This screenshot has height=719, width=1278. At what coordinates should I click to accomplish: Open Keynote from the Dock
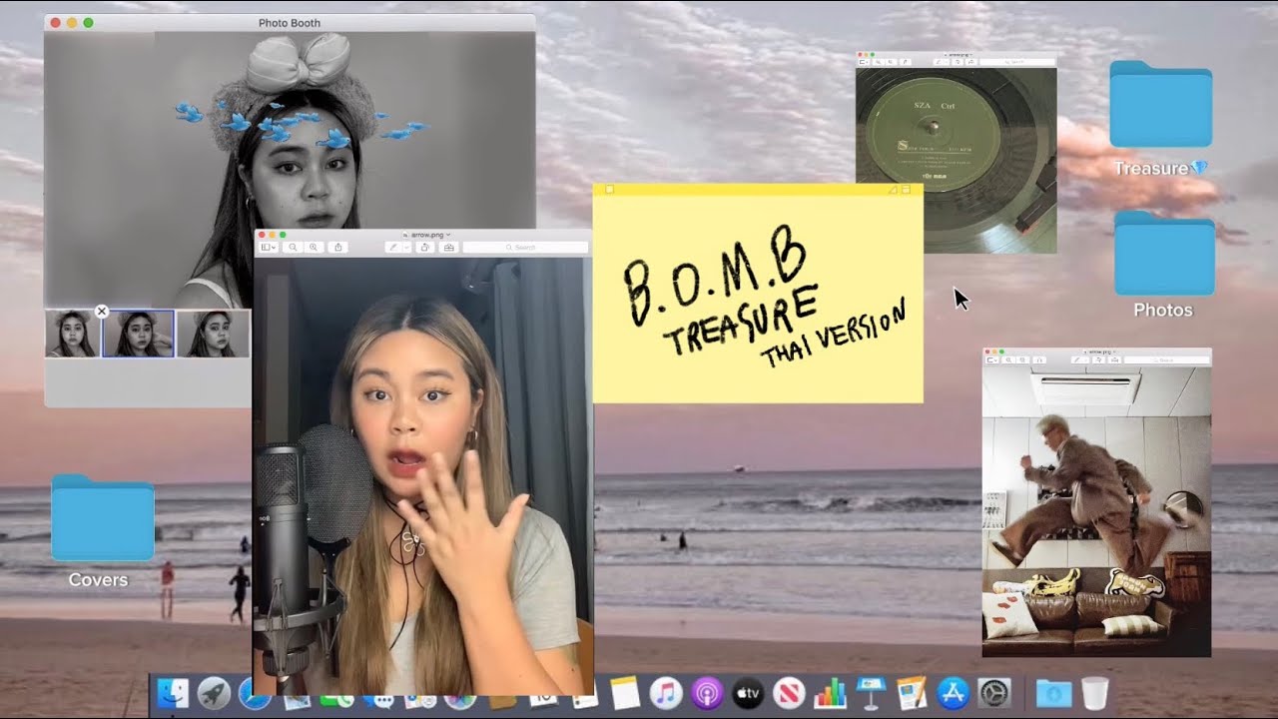tap(871, 693)
